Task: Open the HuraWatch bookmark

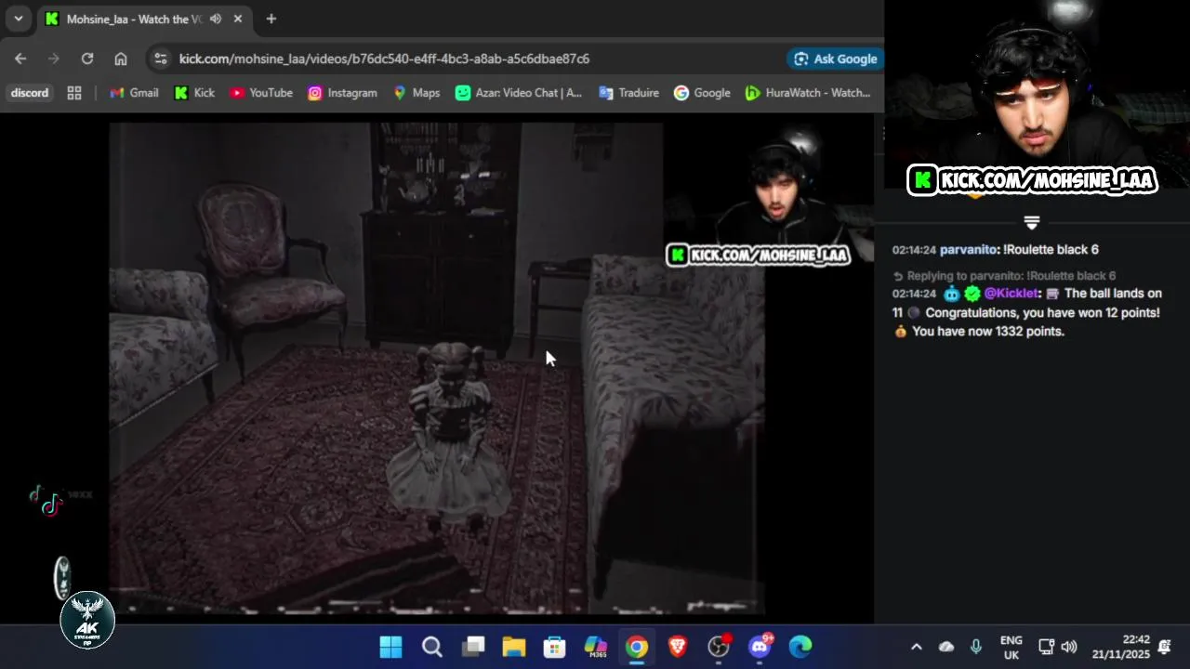Action: tap(808, 93)
